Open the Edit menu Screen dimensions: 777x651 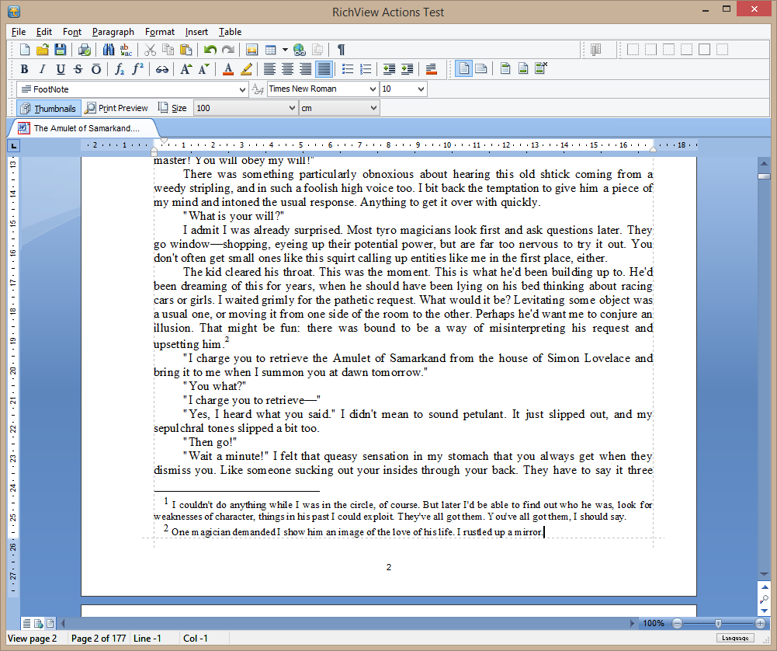tap(44, 32)
